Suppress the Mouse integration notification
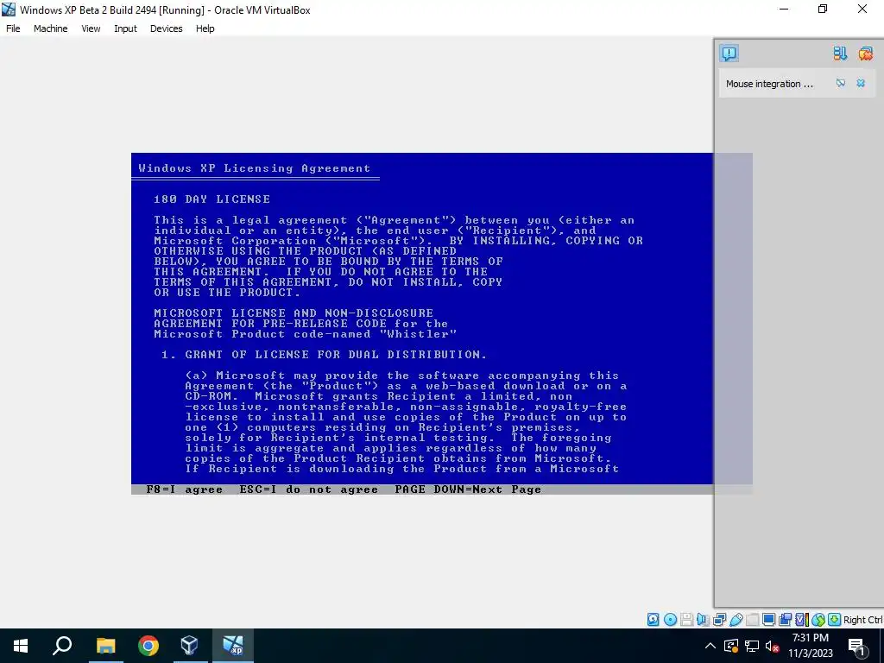The width and height of the screenshot is (884, 663). click(841, 84)
